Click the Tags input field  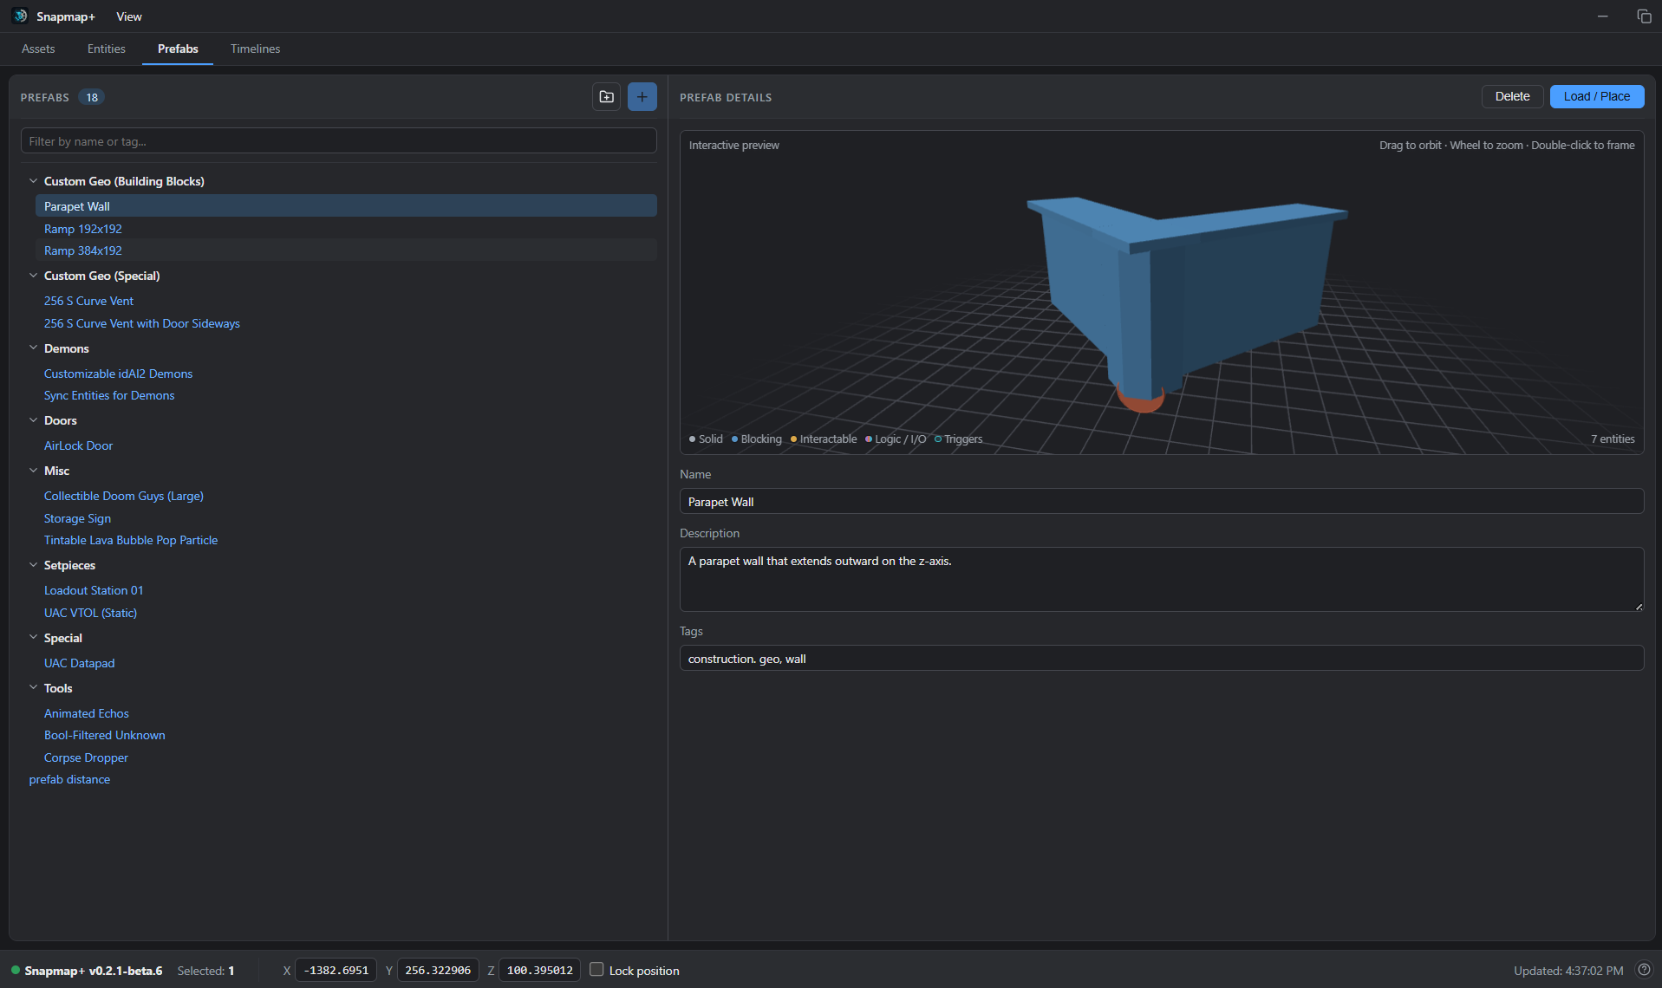(1161, 659)
